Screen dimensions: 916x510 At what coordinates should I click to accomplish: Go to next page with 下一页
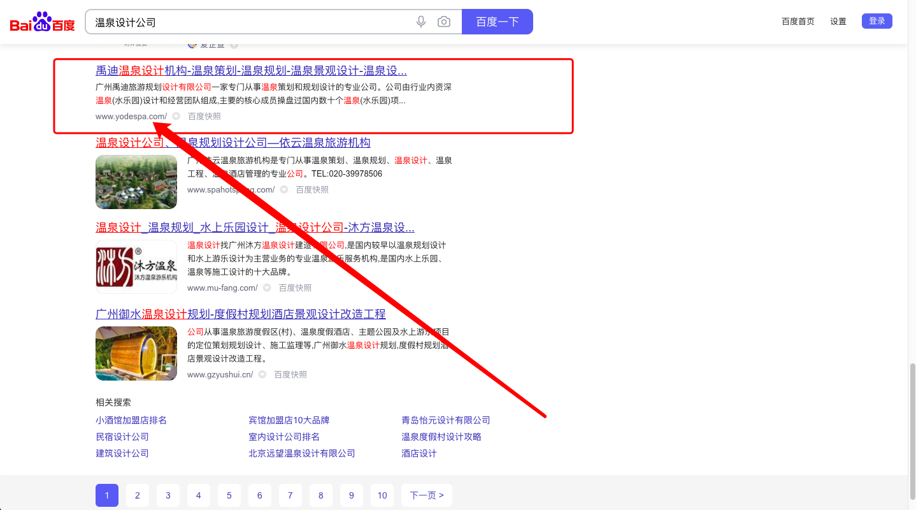[x=427, y=495]
